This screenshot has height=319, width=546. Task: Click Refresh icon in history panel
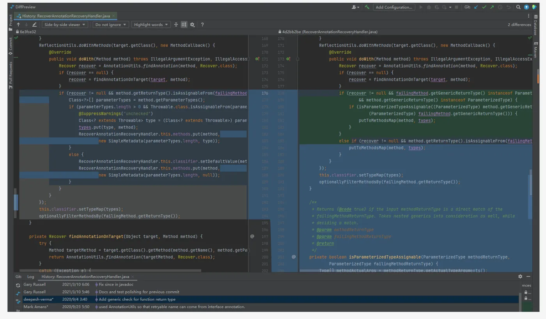(18, 285)
